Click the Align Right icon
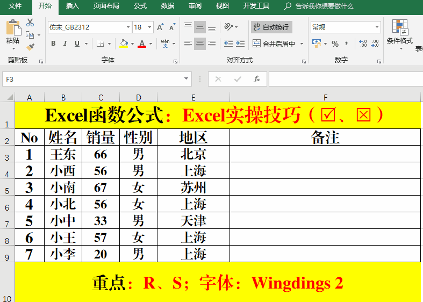 tap(212, 44)
